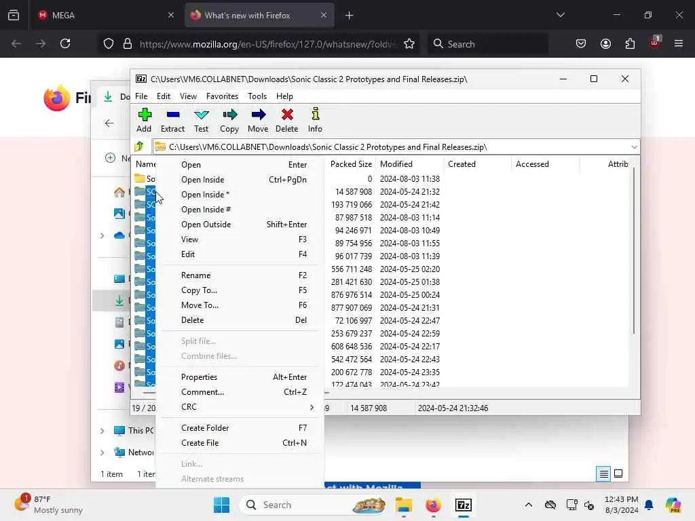Choose Open Outside from the context menu
Viewport: 695px width, 521px height.
coord(240,224)
